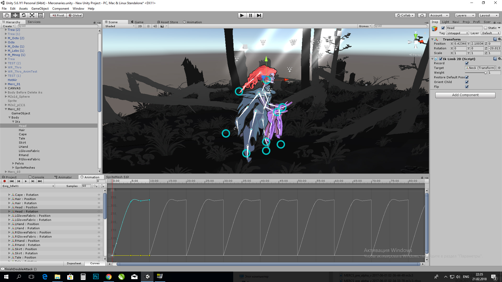Image resolution: width=502 pixels, height=282 pixels.
Task: Disable the Orient Child option
Action: pos(467,82)
